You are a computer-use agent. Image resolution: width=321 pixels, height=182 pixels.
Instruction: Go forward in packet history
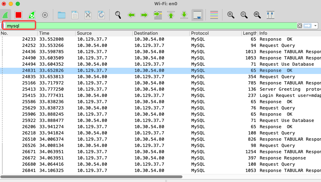(144, 15)
